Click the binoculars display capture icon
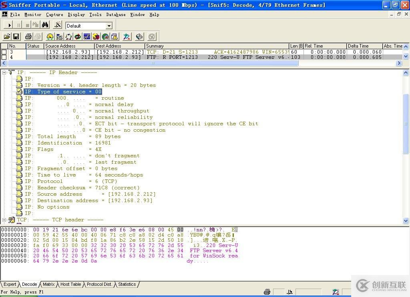This screenshot has height=297, width=410. tap(45, 25)
